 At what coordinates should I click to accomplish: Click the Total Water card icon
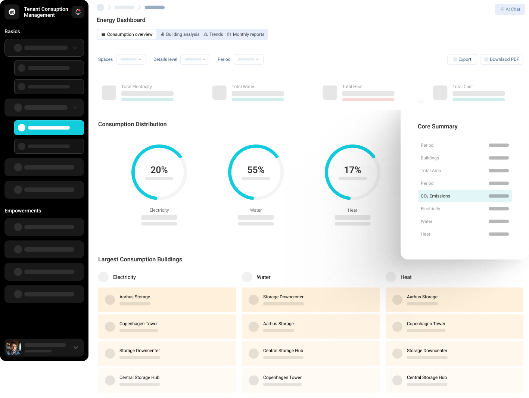tap(220, 93)
